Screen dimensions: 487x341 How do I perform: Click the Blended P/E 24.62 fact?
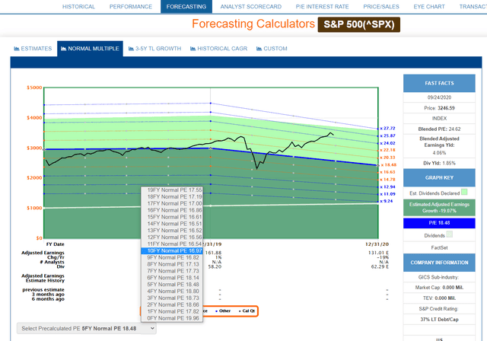point(439,129)
